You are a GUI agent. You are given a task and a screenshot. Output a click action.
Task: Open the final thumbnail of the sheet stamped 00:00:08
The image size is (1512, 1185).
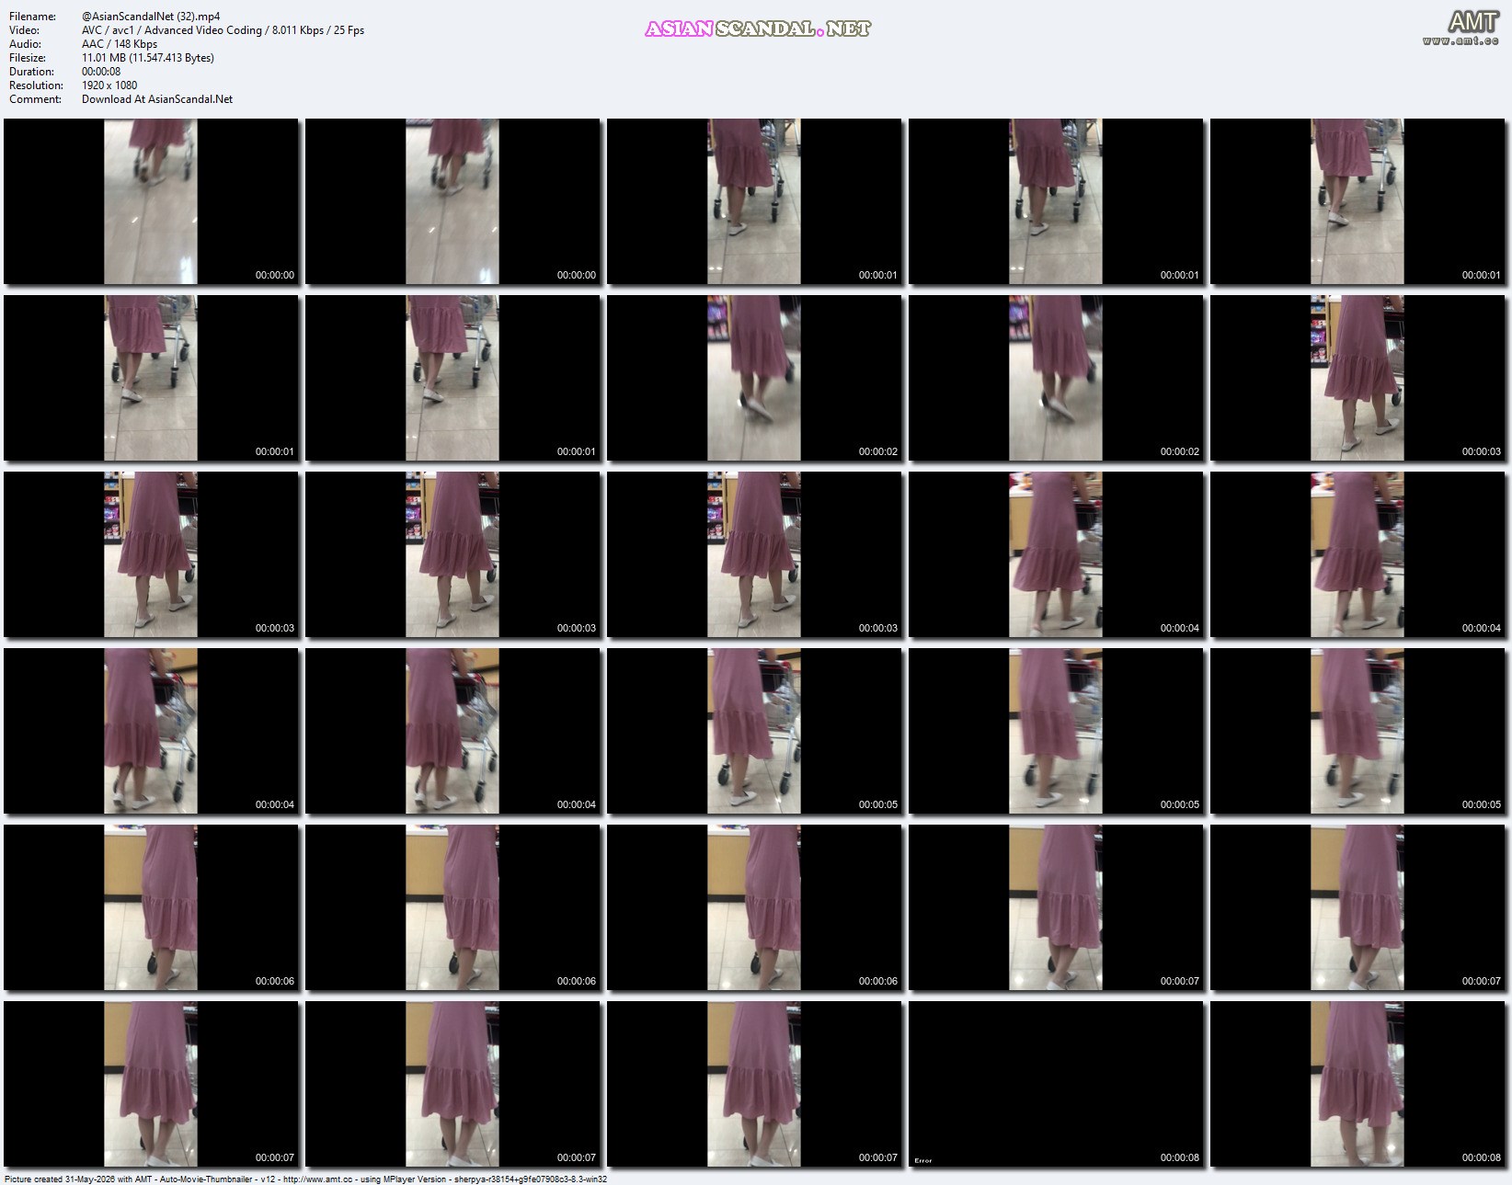coord(1357,1084)
